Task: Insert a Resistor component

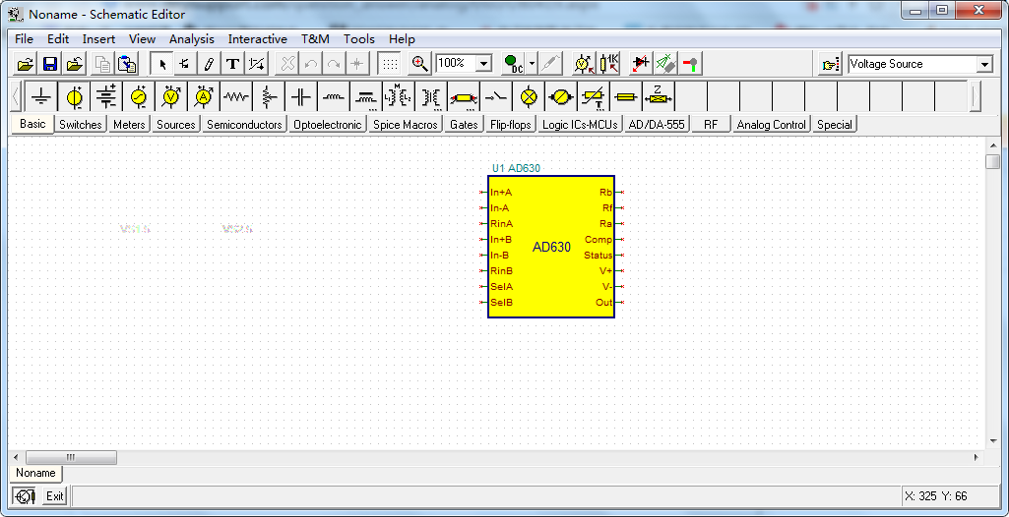Action: [x=236, y=97]
